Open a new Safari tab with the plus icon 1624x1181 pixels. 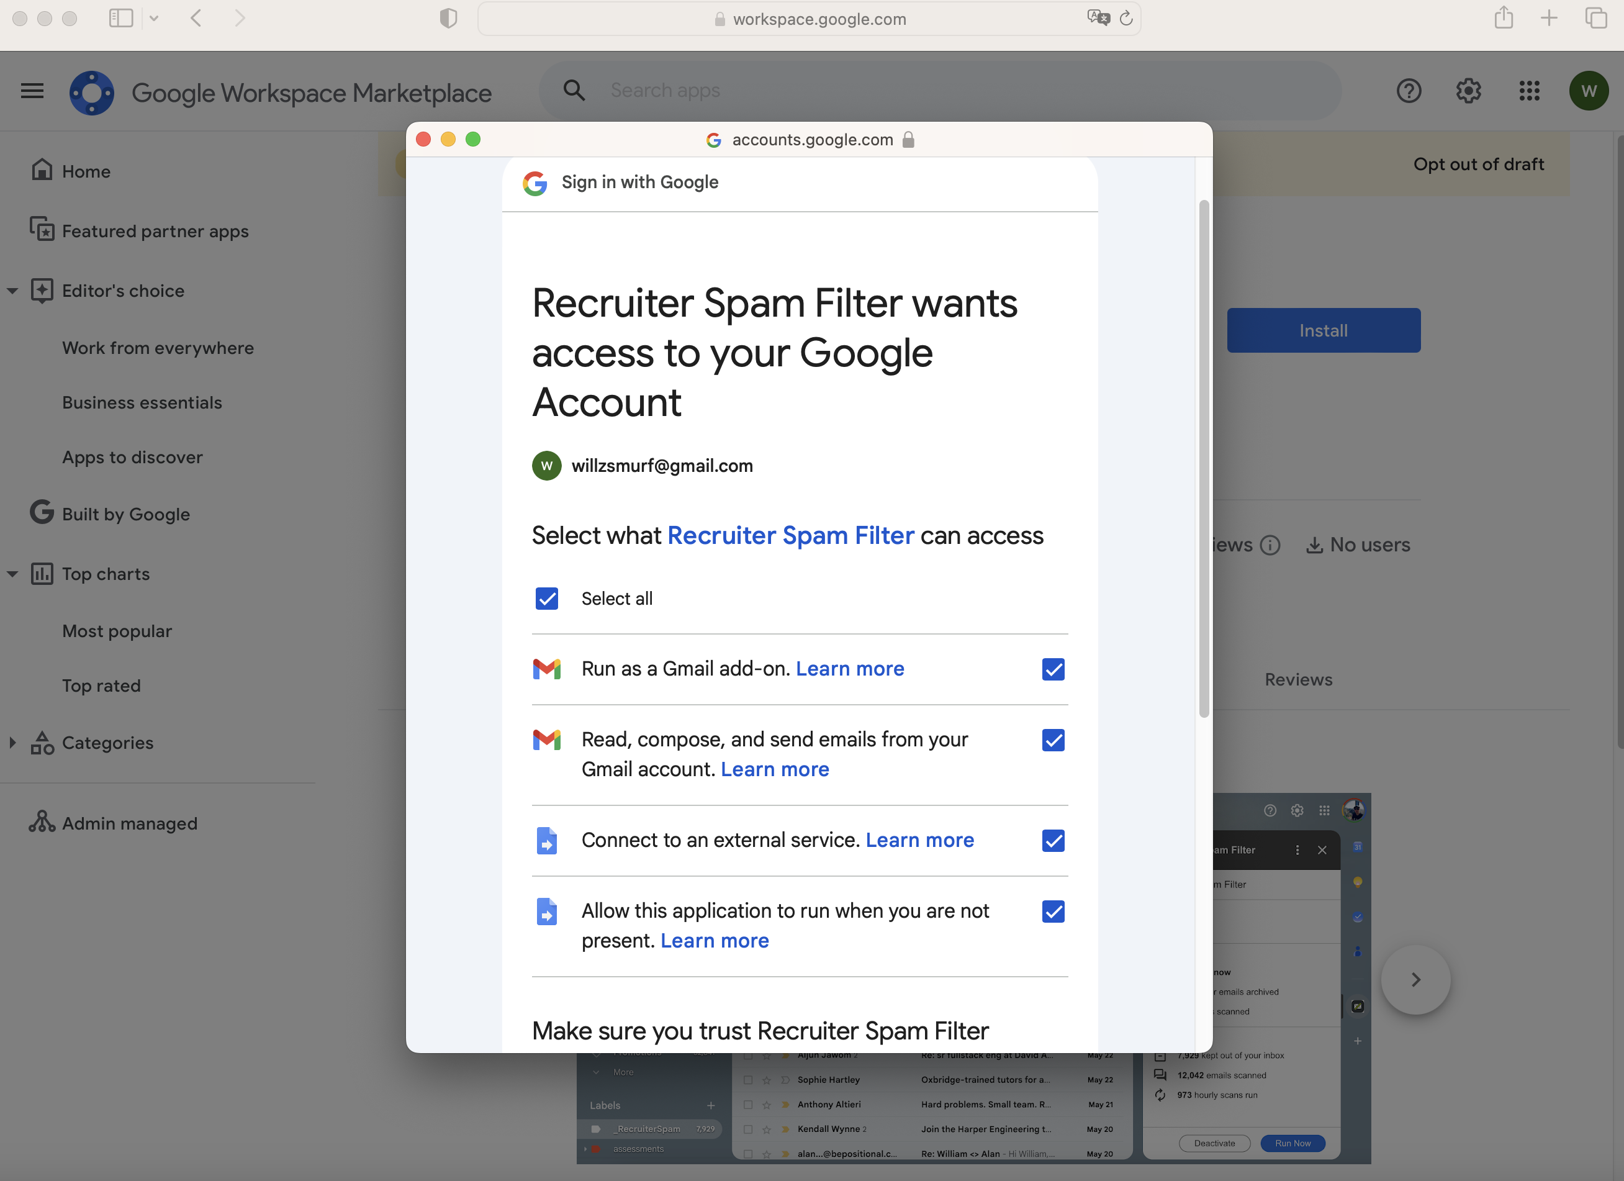click(x=1549, y=18)
